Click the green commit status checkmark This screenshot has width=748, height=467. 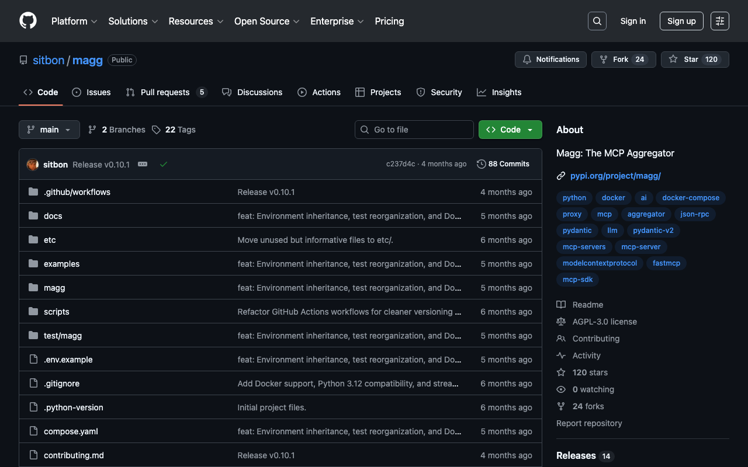(x=164, y=165)
